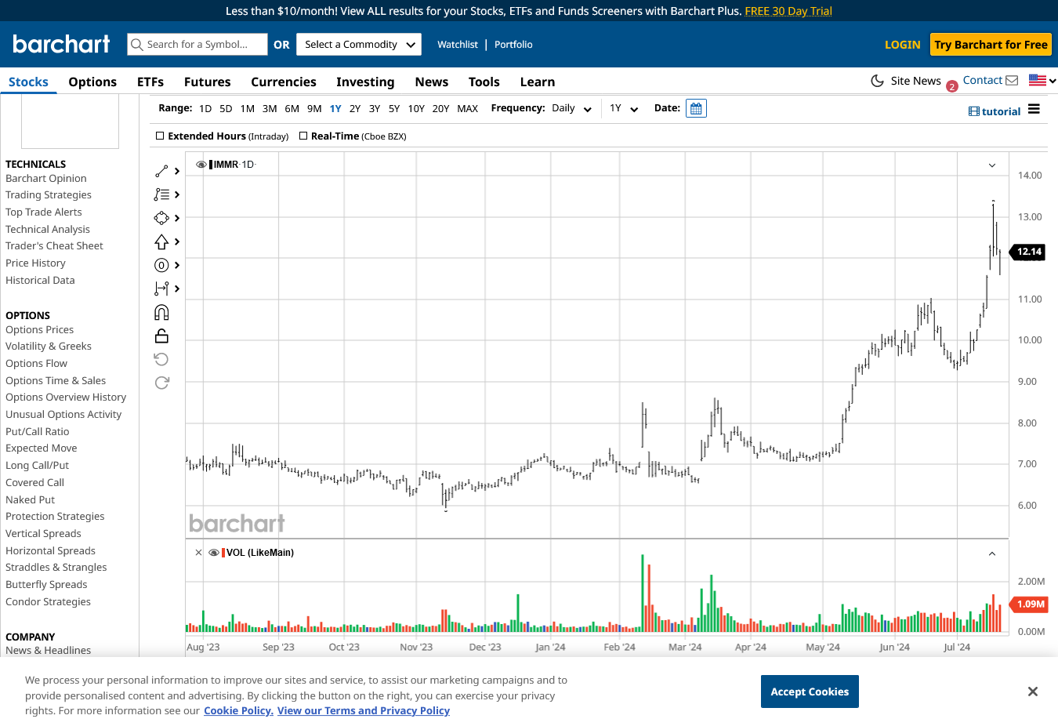Close the cookie consent banner
1058x726 pixels.
point(1033,692)
